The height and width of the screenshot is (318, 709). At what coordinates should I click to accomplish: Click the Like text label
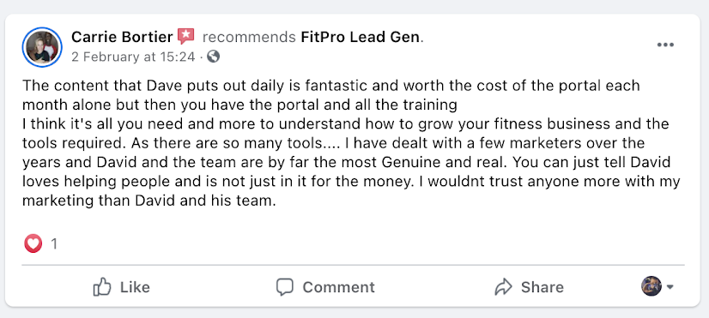click(x=135, y=287)
